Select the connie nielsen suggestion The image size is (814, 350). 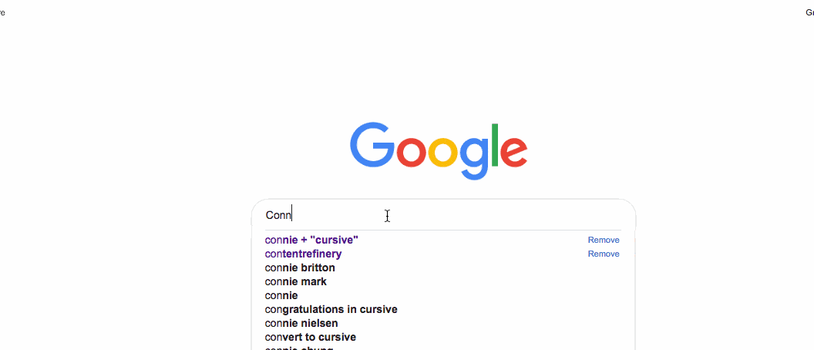[301, 324]
